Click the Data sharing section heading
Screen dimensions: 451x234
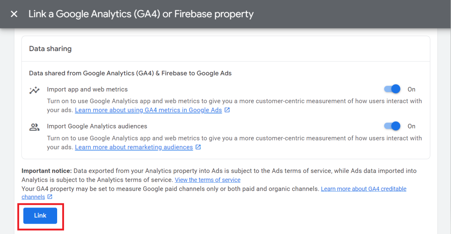[x=50, y=49]
